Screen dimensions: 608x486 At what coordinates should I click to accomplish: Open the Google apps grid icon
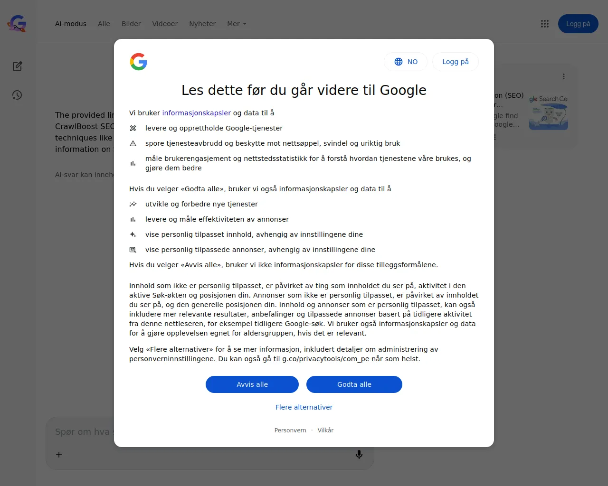[545, 24]
